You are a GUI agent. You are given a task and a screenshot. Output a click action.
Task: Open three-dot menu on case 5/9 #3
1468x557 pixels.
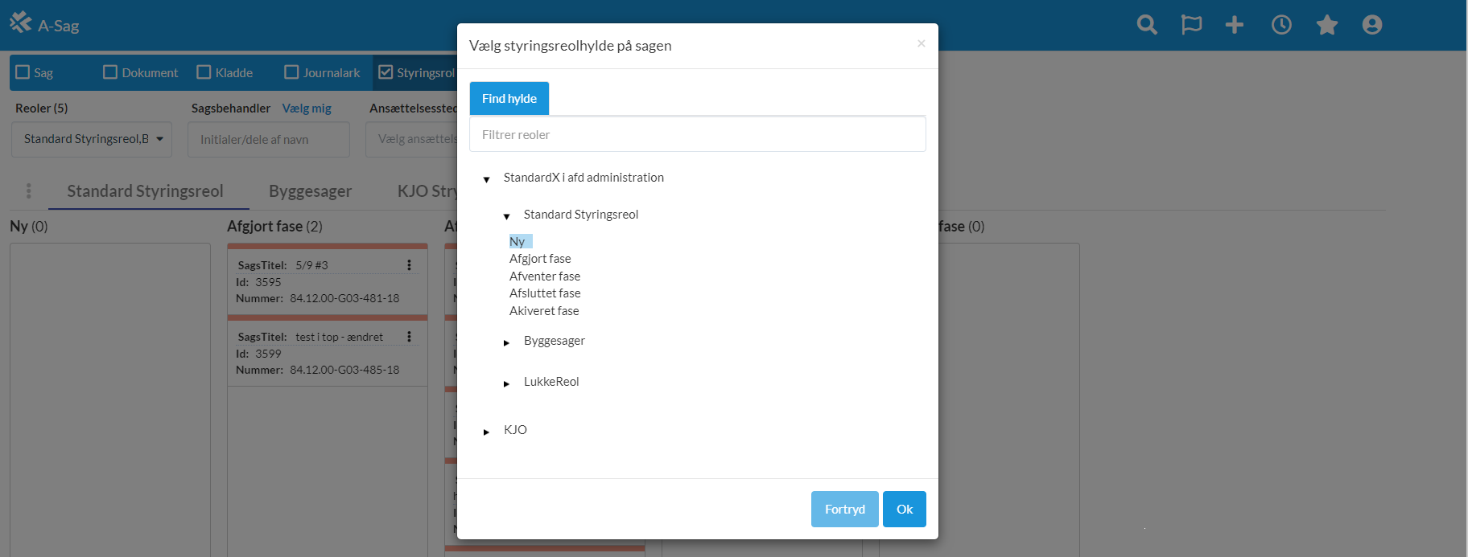tap(409, 265)
